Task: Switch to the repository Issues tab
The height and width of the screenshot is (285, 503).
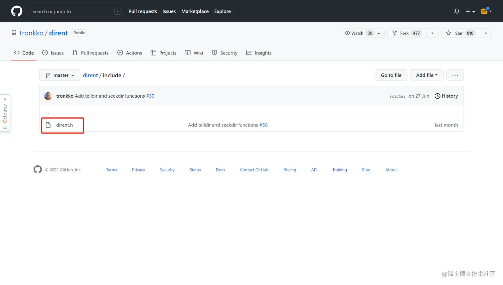Action: pyautogui.click(x=53, y=53)
